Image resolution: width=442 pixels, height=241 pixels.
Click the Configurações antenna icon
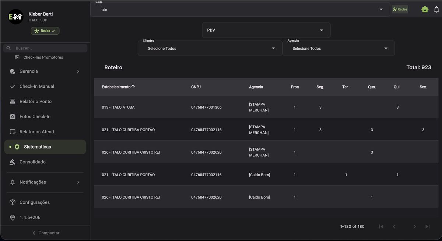(x=13, y=202)
